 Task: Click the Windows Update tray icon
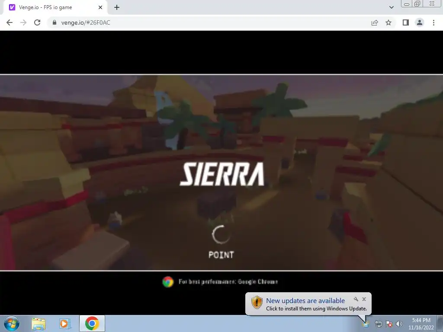tap(366, 323)
